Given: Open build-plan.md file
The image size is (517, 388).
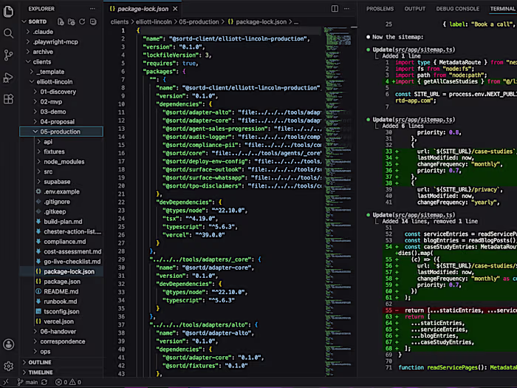Looking at the screenshot, I should pyautogui.click(x=61, y=222).
